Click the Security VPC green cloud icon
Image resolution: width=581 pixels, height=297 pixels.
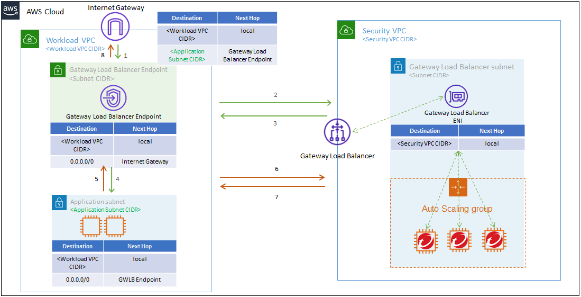point(346,30)
